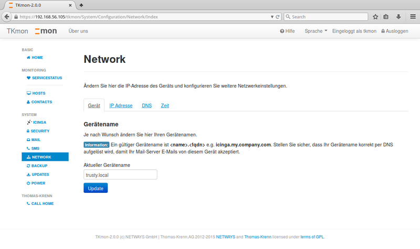
Task: Open ICINGA settings in the sidebar
Action: click(37, 122)
